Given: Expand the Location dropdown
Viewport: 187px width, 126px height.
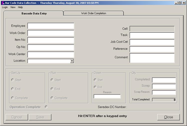Looking at the screenshot, I should coord(72,61).
